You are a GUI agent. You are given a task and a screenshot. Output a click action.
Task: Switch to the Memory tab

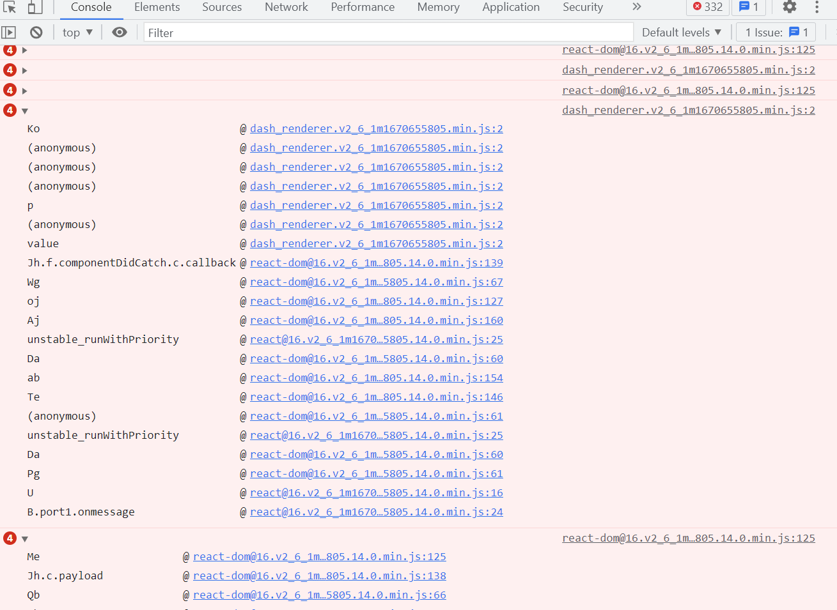coord(439,7)
